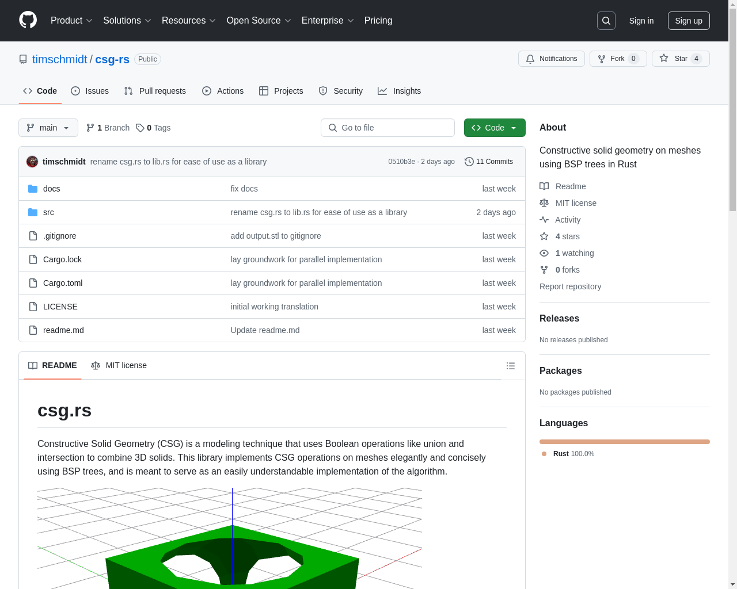
Task: Expand the Product menu
Action: coord(71,21)
